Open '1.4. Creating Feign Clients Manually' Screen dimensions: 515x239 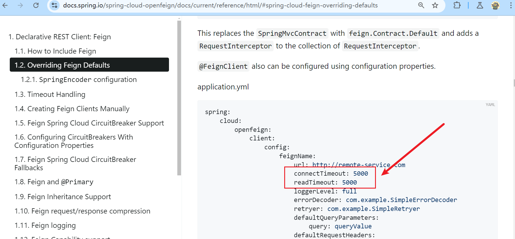coord(72,109)
